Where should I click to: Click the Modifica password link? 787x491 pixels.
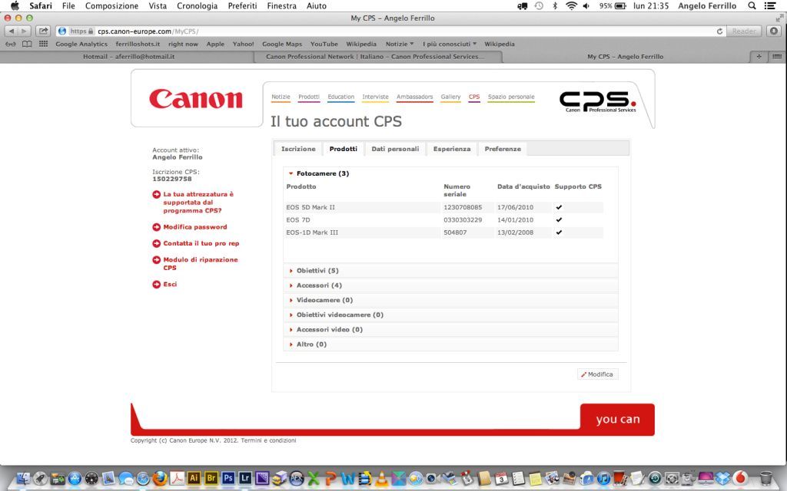194,227
